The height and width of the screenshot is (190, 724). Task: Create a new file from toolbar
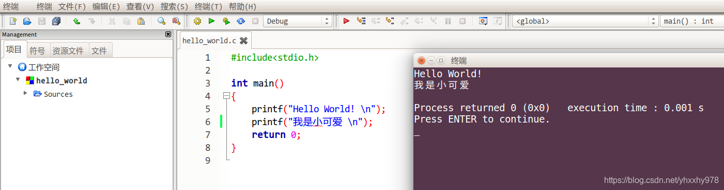[x=13, y=21]
